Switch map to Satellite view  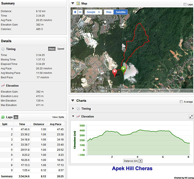(121, 12)
